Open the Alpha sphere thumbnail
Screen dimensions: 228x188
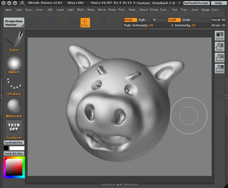click(x=14, y=64)
